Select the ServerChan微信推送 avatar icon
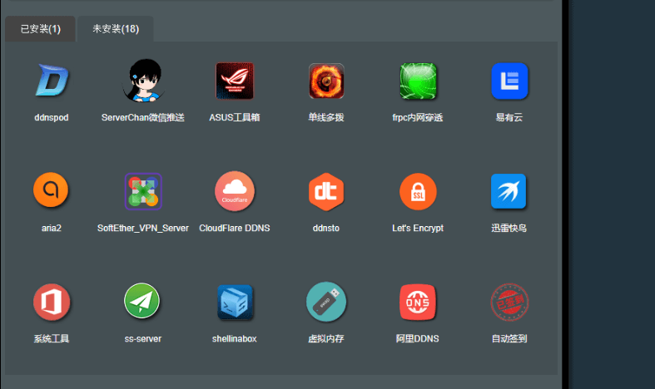The width and height of the screenshot is (655, 389). click(143, 80)
